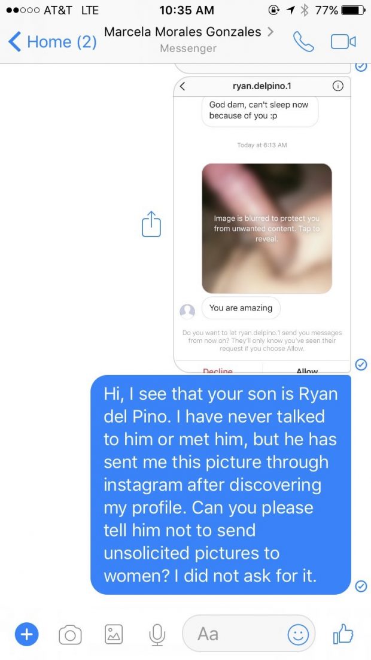Start a video call with the camera icon
Image resolution: width=371 pixels, height=660 pixels.
click(343, 41)
